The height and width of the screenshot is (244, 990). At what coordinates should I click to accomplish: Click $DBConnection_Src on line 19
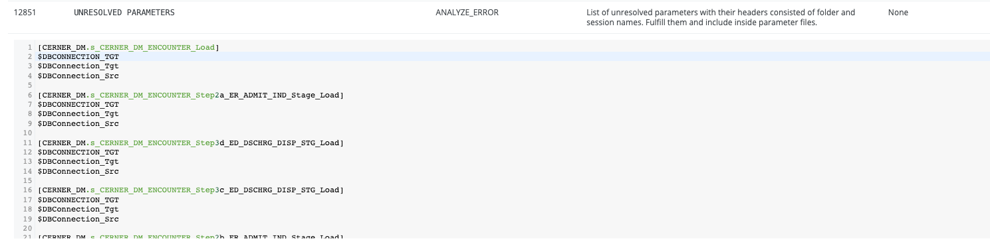click(78, 219)
